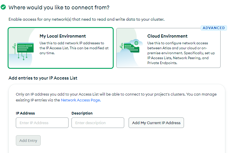Click the green checkmark status icon
232x153 pixels.
coord(3,7)
